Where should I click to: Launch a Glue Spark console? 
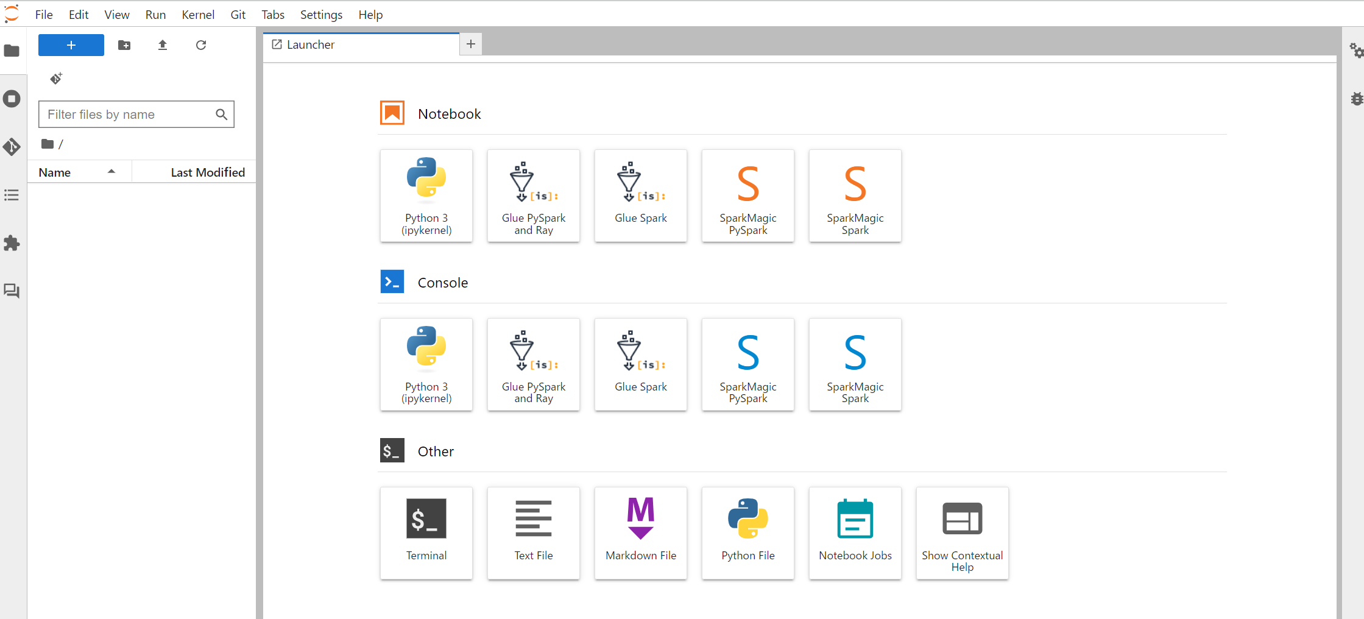(641, 364)
